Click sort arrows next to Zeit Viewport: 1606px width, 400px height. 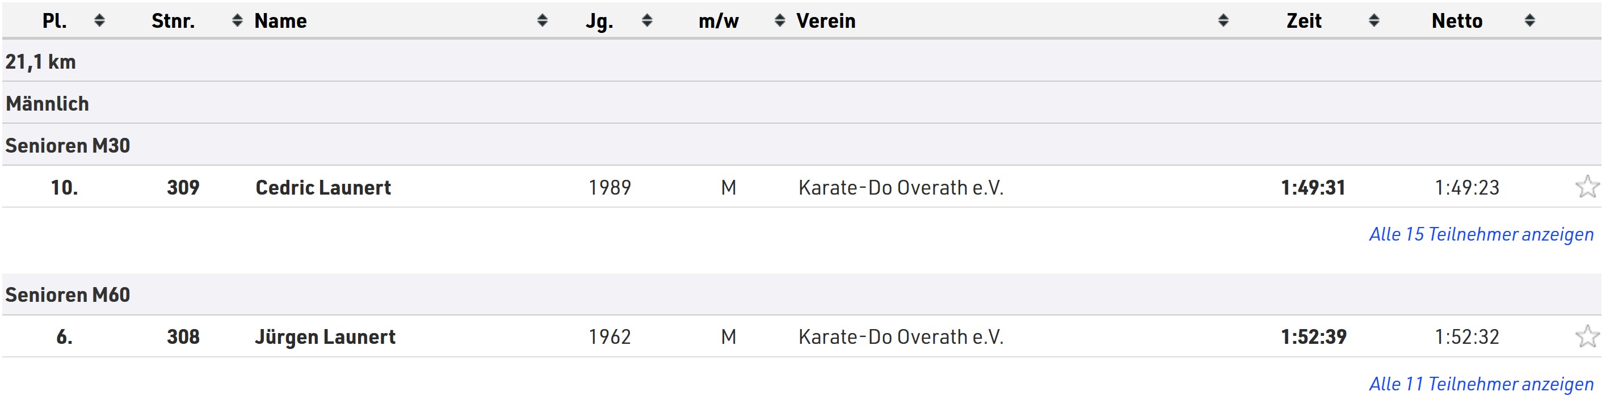1373,20
